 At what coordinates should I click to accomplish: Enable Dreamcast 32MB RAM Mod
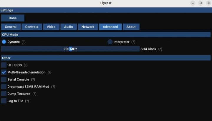[x=4, y=87]
